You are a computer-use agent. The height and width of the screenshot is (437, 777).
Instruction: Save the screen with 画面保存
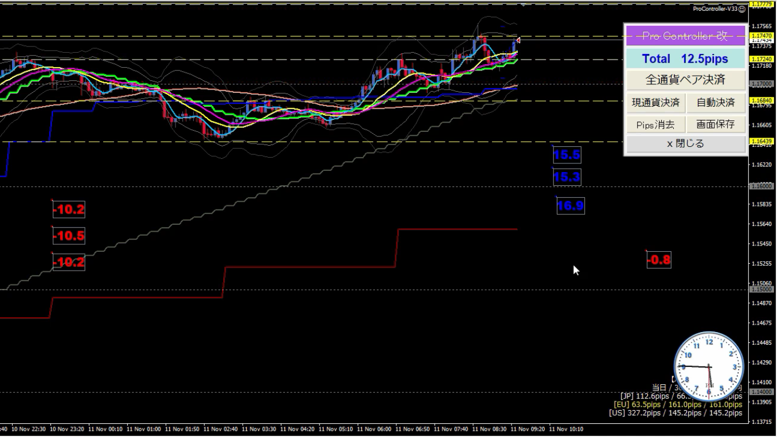pos(716,124)
